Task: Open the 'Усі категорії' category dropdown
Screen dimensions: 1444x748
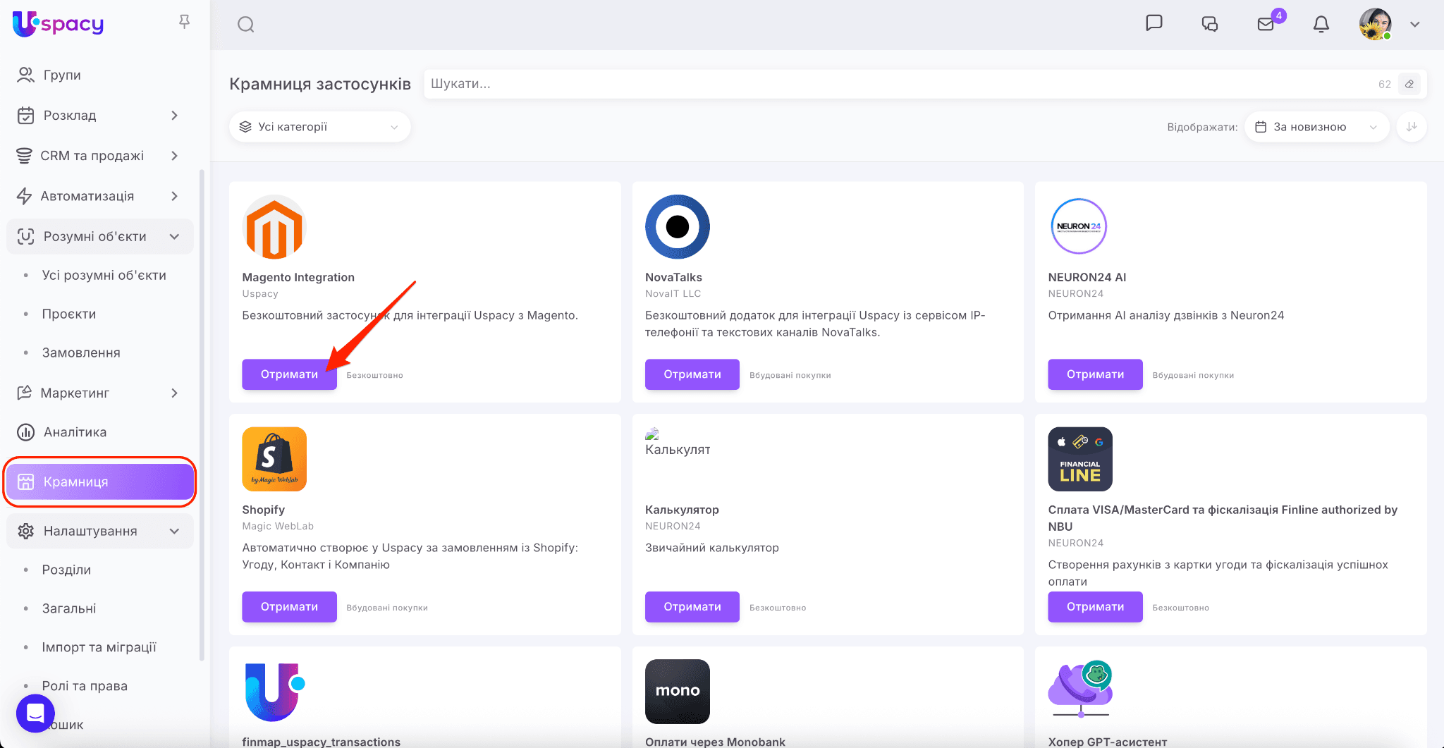Action: (x=319, y=127)
